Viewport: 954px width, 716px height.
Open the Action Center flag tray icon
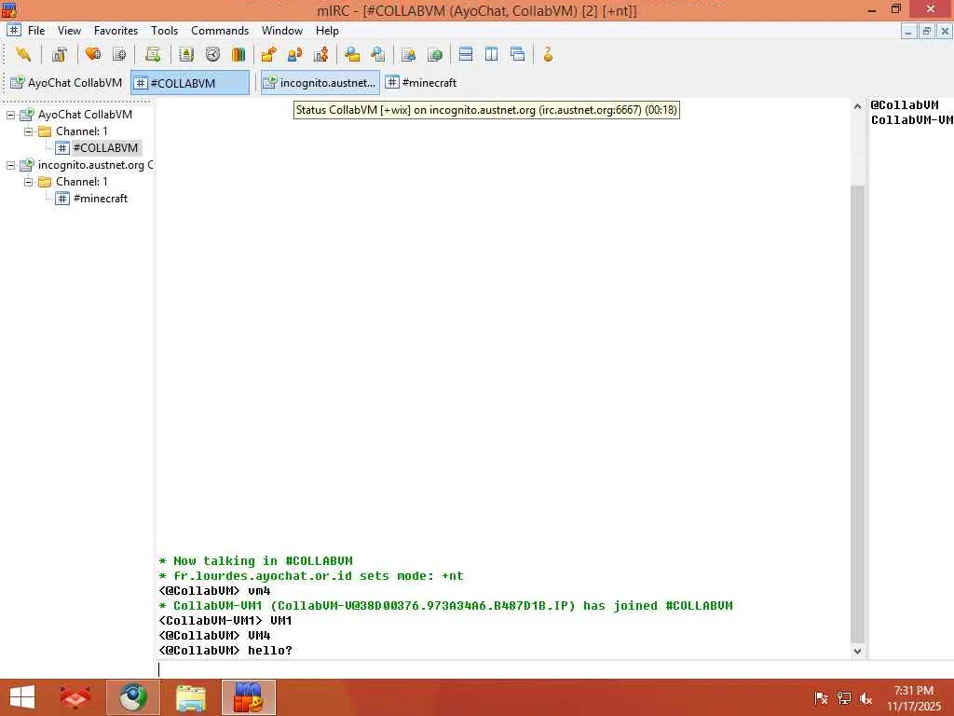coord(821,698)
